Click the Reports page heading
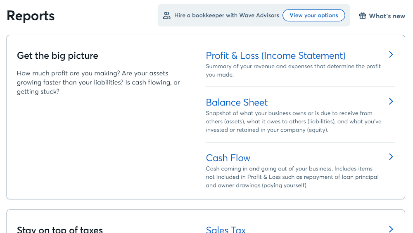Viewport: 413px width, 233px height. point(31,16)
